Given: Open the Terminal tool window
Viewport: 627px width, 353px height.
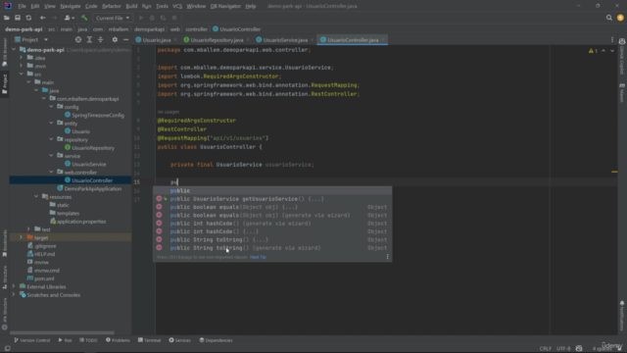Looking at the screenshot, I should [150, 340].
